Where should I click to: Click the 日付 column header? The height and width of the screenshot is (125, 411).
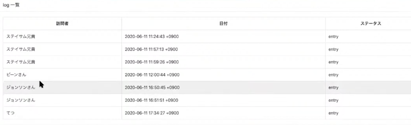point(223,24)
